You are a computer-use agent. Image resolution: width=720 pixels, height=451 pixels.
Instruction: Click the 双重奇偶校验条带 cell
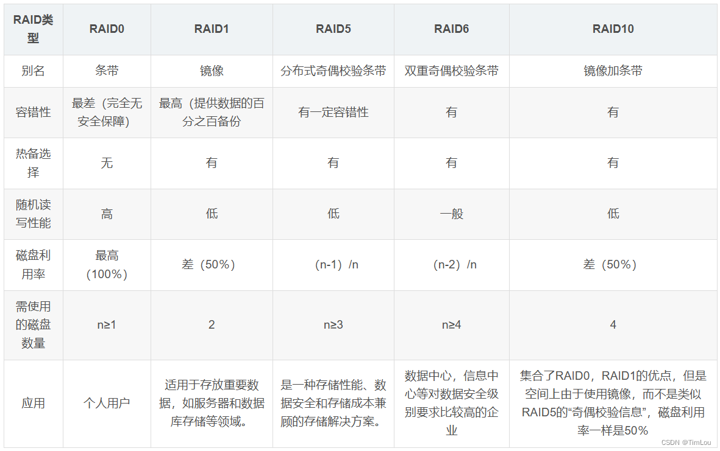click(x=451, y=71)
